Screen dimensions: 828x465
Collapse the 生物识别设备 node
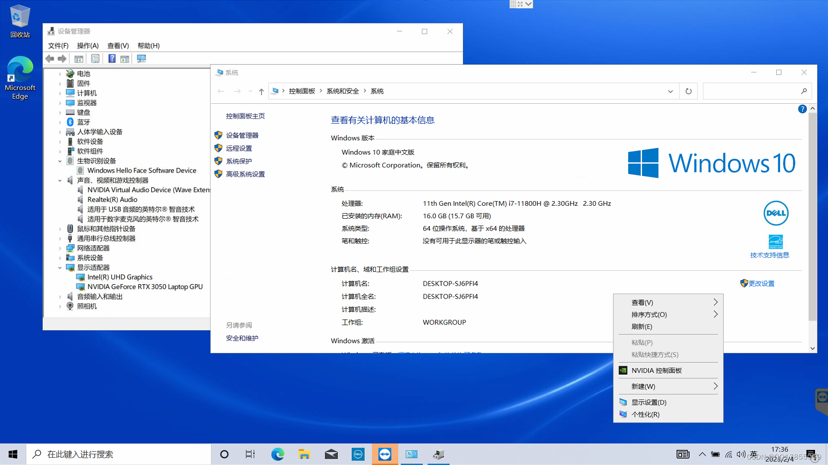click(60, 161)
